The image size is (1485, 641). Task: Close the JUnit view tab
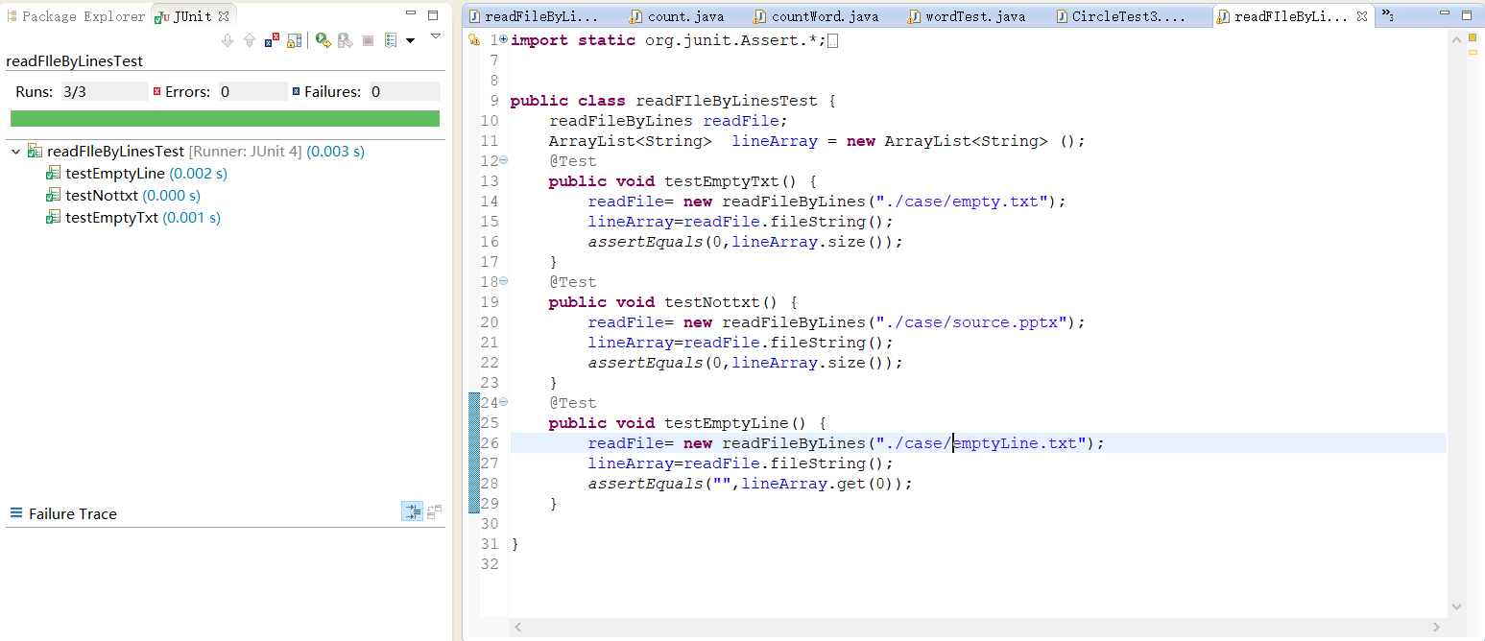click(224, 16)
